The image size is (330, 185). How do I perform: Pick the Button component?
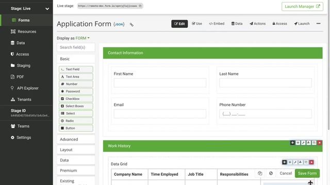point(76,128)
